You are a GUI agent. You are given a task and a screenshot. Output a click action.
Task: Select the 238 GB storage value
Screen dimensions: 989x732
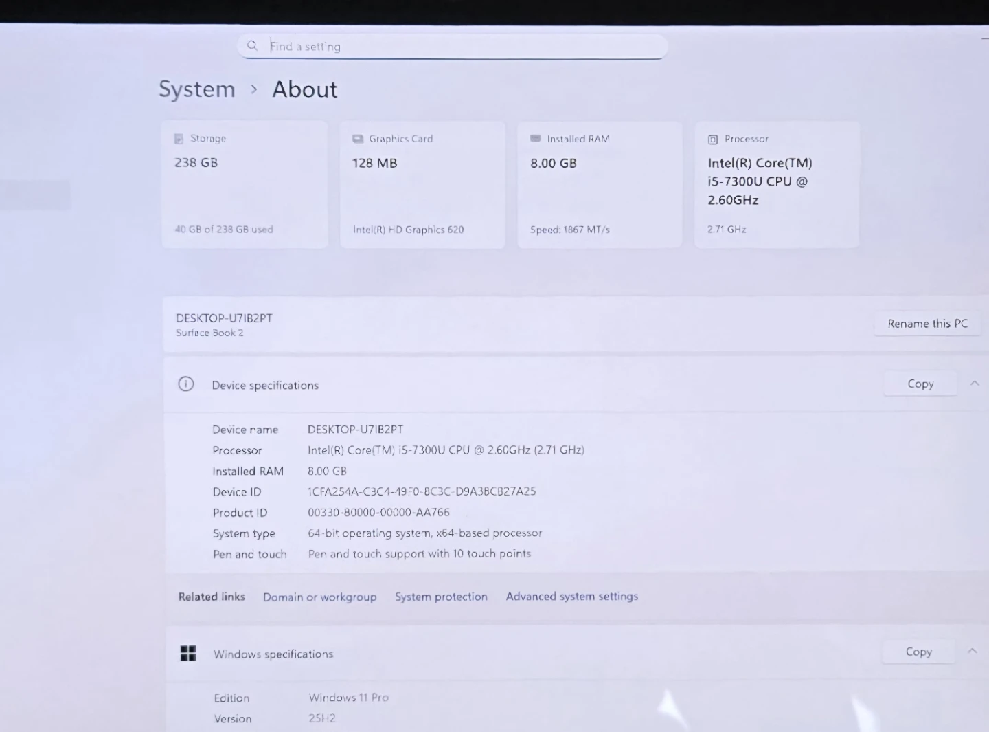point(196,163)
